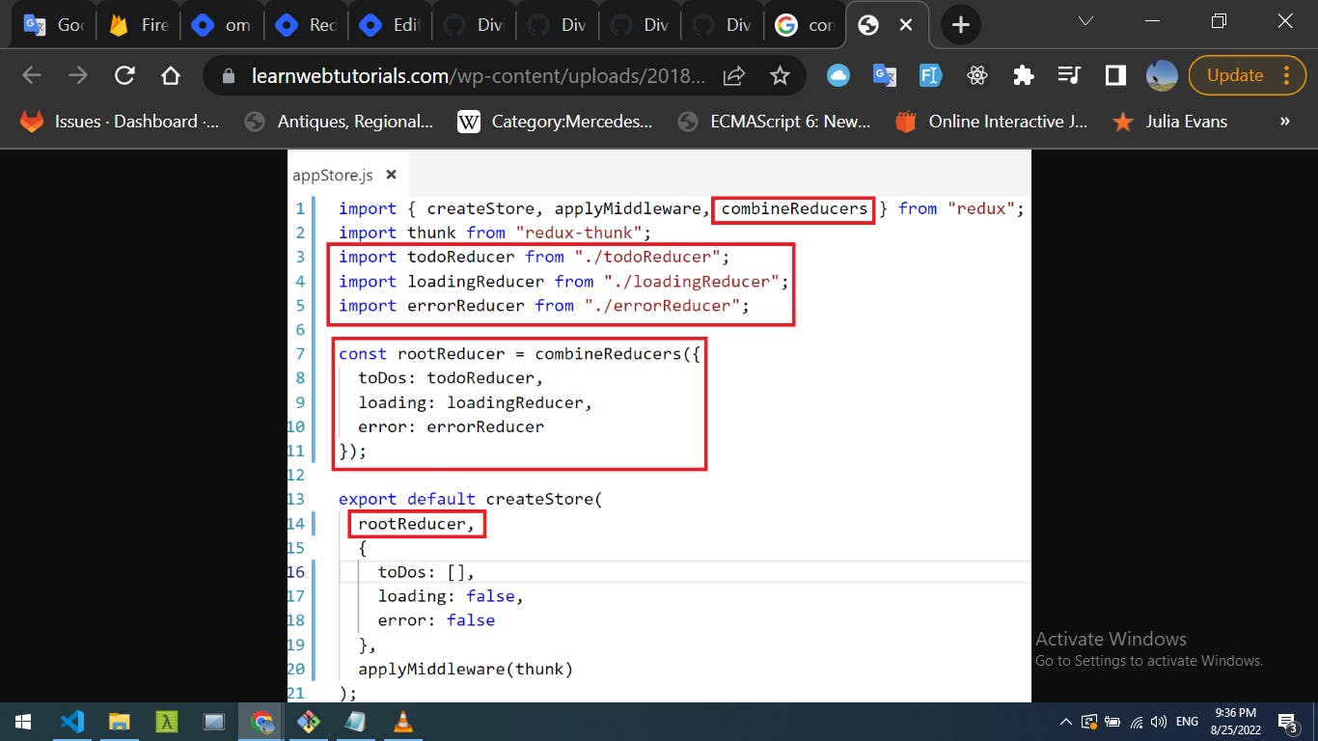Open battery status in system tray
Image resolution: width=1318 pixels, height=741 pixels.
pos(1112,722)
